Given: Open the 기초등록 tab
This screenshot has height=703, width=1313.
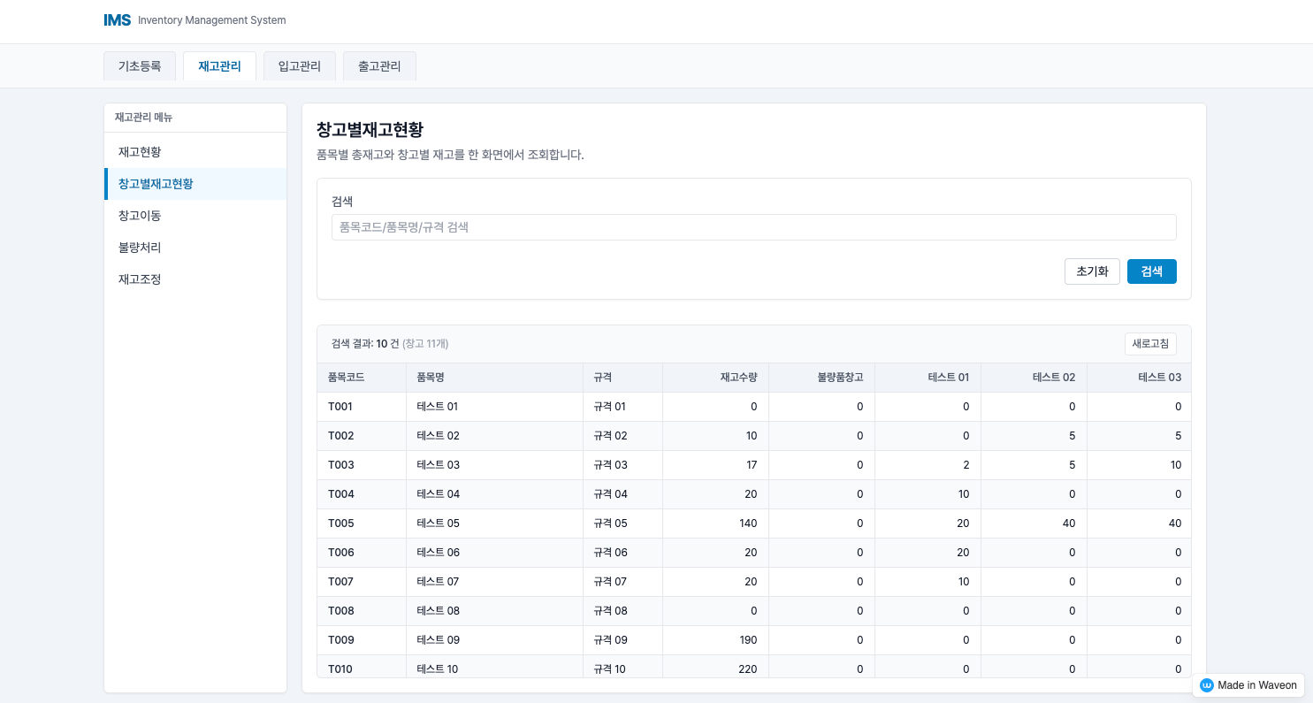Looking at the screenshot, I should click(140, 66).
